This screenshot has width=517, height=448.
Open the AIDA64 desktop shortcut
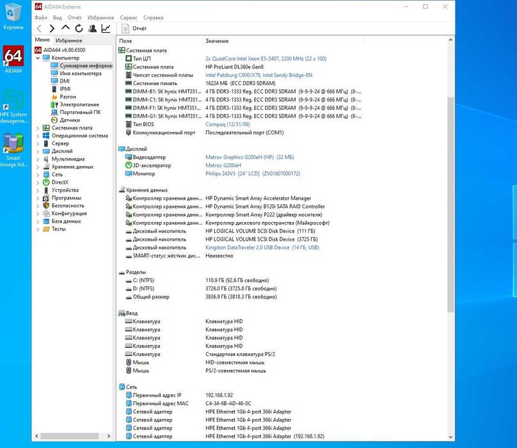13,60
